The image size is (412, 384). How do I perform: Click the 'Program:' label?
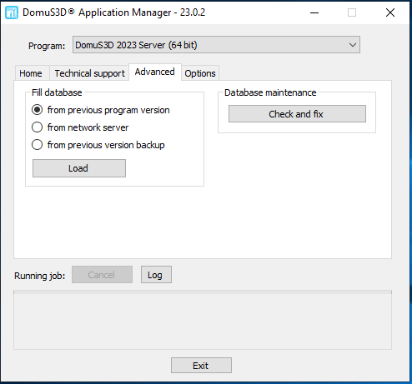(x=47, y=46)
